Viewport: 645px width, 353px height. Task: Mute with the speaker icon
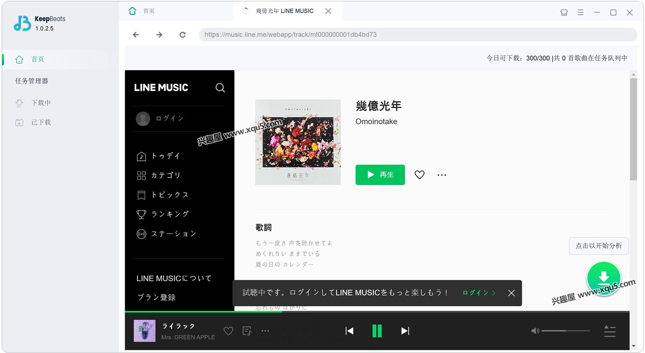(535, 331)
